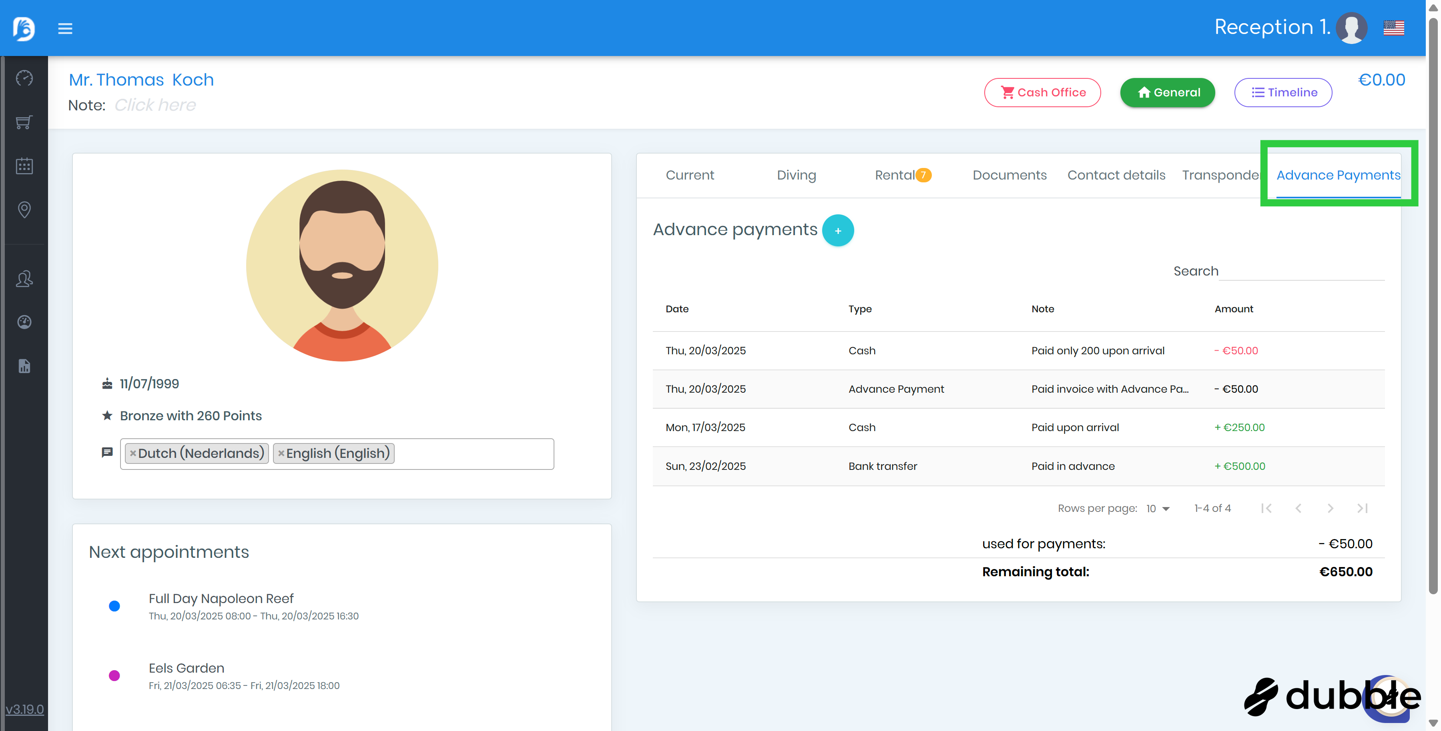This screenshot has width=1441, height=731.
Task: Expand the rows per page dropdown
Action: tap(1158, 509)
